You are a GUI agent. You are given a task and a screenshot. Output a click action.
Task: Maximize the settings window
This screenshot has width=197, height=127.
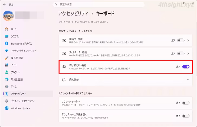[184, 3]
